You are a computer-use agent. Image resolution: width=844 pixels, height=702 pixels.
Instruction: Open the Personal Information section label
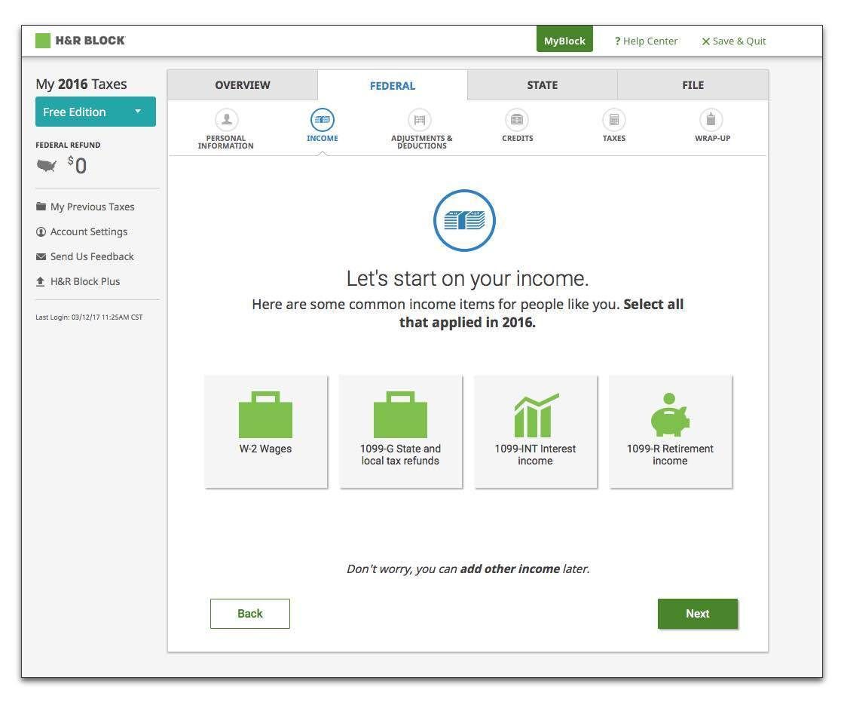tap(225, 143)
